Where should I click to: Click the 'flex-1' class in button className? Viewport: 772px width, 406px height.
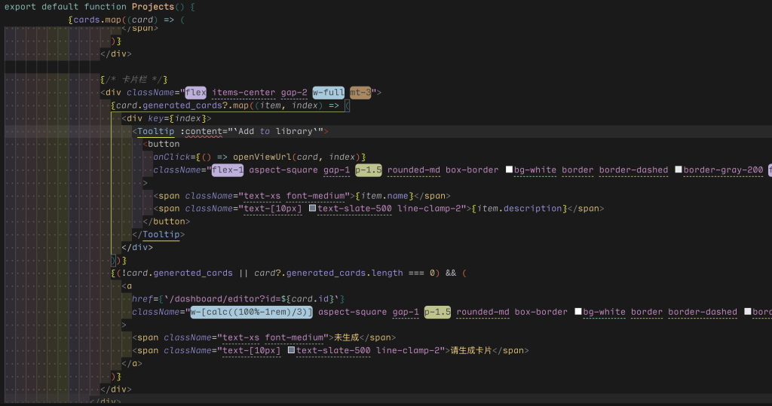[228, 170]
